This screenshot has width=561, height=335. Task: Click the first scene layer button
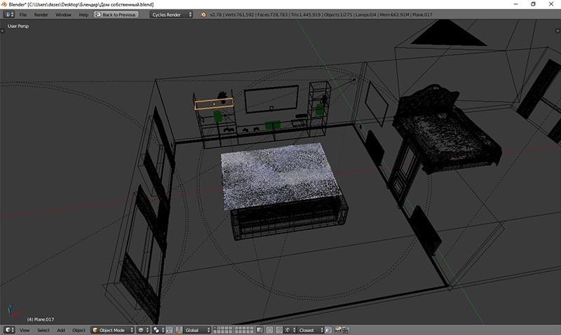[x=215, y=327]
